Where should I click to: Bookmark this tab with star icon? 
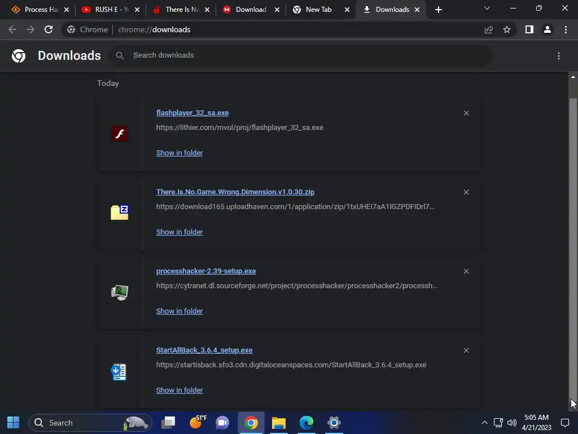pyautogui.click(x=507, y=29)
